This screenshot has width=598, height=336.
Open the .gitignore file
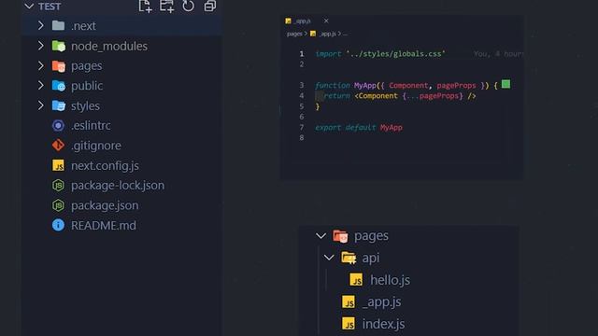[96, 146]
